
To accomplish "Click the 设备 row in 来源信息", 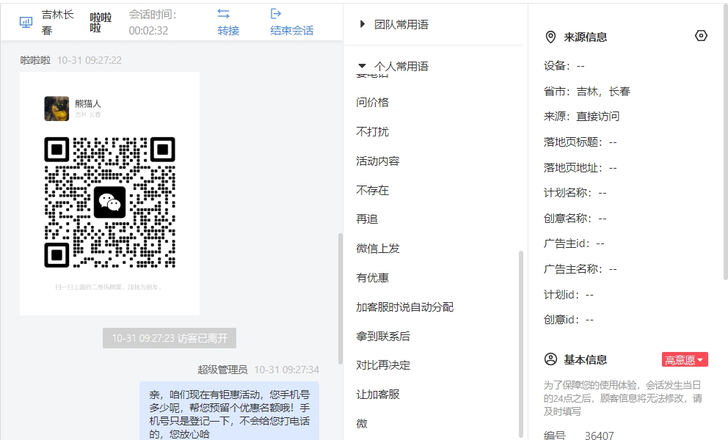I will tap(564, 66).
